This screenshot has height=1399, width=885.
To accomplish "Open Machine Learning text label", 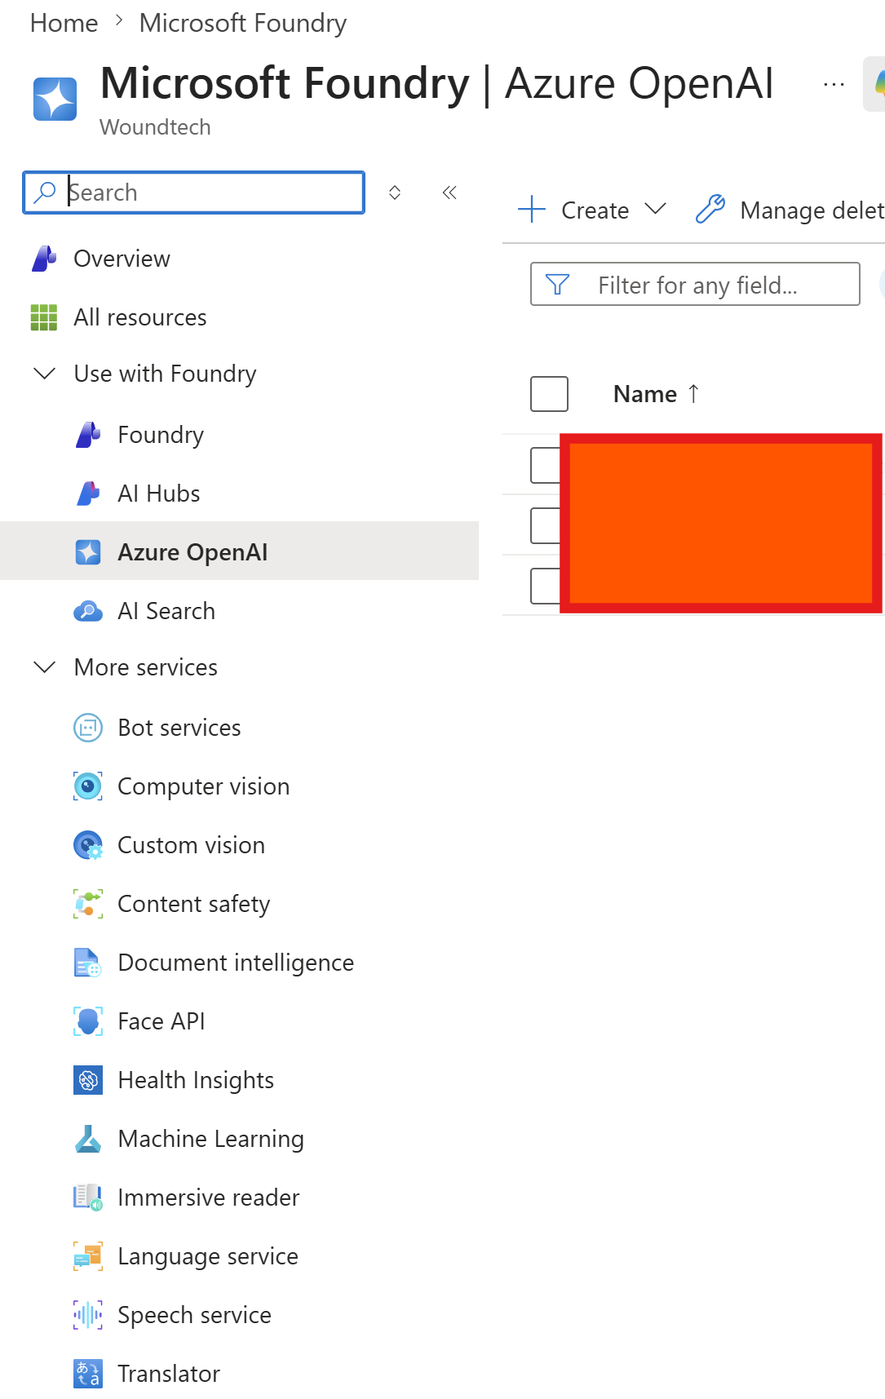I will click(210, 1139).
